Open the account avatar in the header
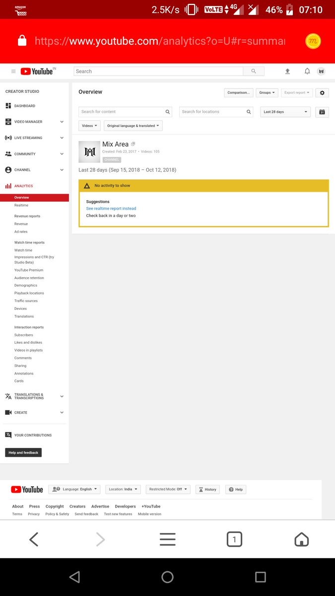Viewport: 335px width, 596px height. coord(321,72)
